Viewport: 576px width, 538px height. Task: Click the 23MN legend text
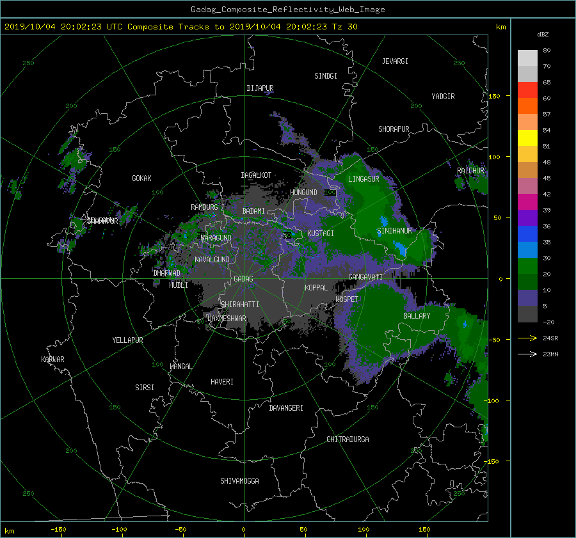tap(550, 354)
